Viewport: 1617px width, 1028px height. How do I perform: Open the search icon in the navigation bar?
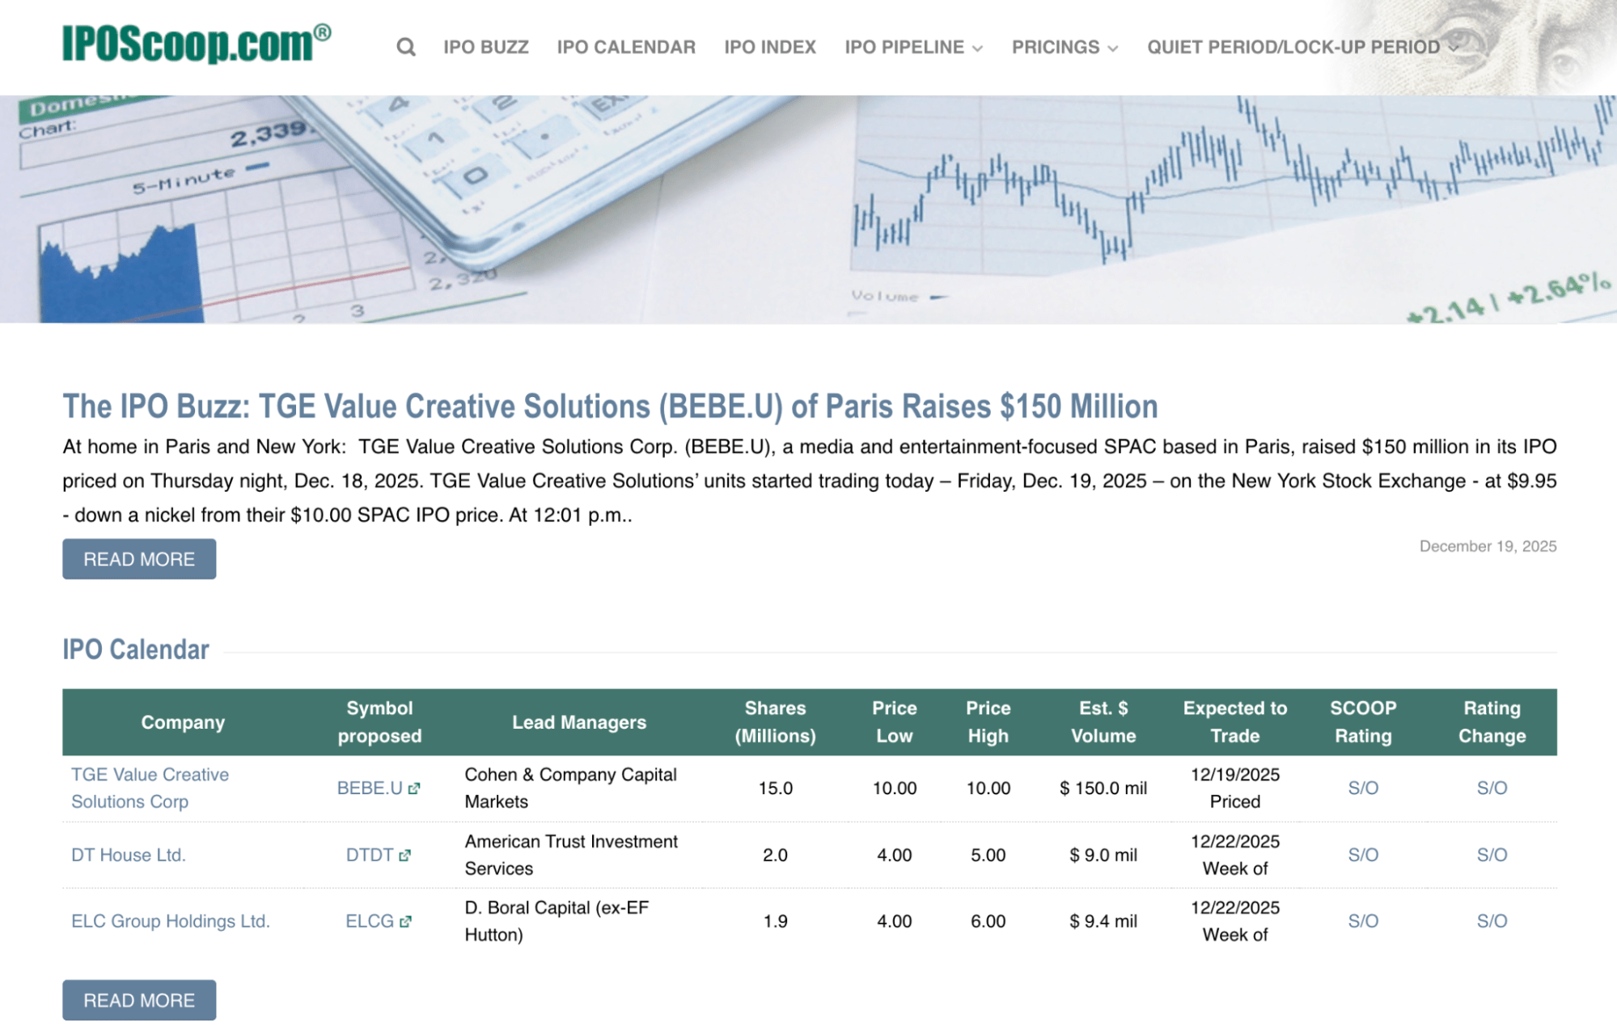click(x=404, y=47)
